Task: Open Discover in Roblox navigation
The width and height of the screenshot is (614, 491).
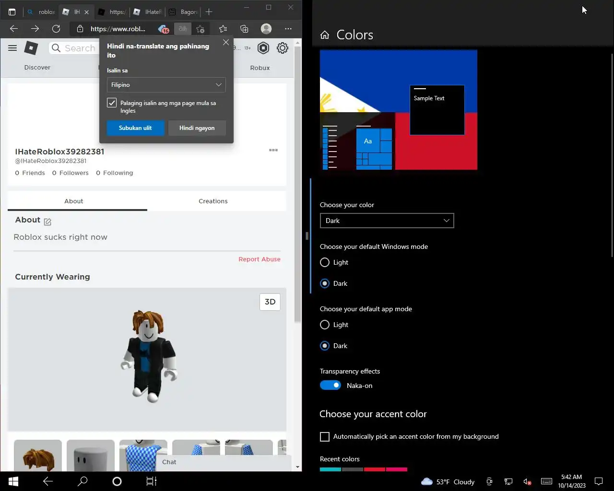Action: tap(37, 68)
